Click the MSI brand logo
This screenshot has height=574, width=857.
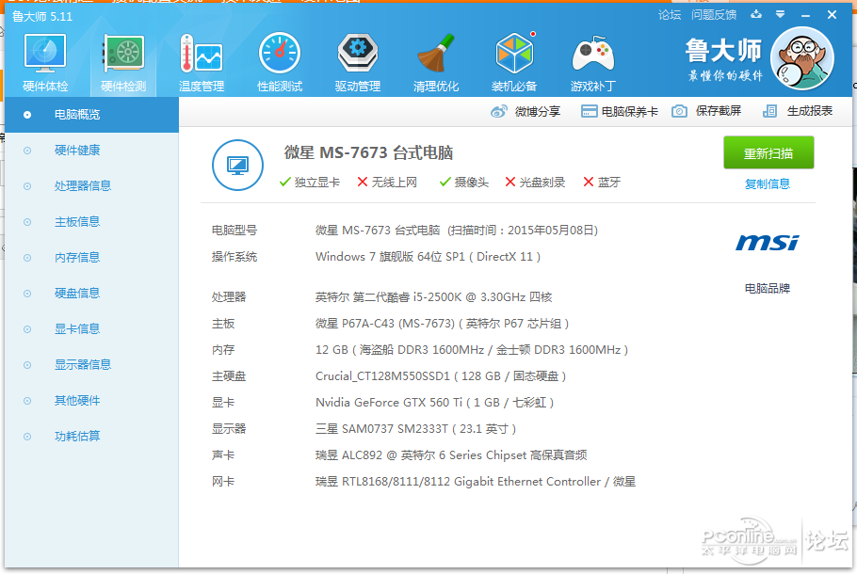coord(767,243)
